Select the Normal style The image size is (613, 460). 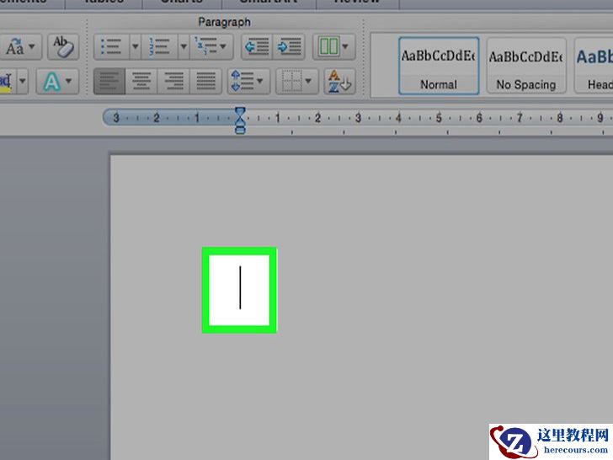[x=439, y=66]
